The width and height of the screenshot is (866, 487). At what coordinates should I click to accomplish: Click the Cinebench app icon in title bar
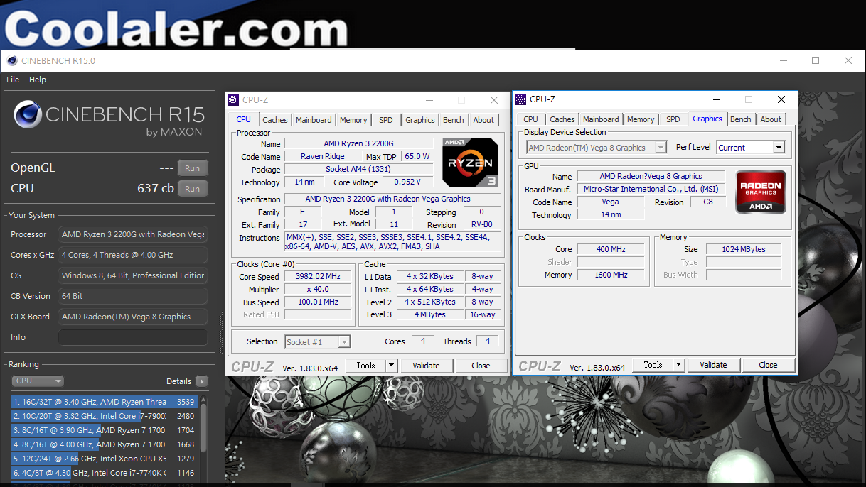[12, 60]
